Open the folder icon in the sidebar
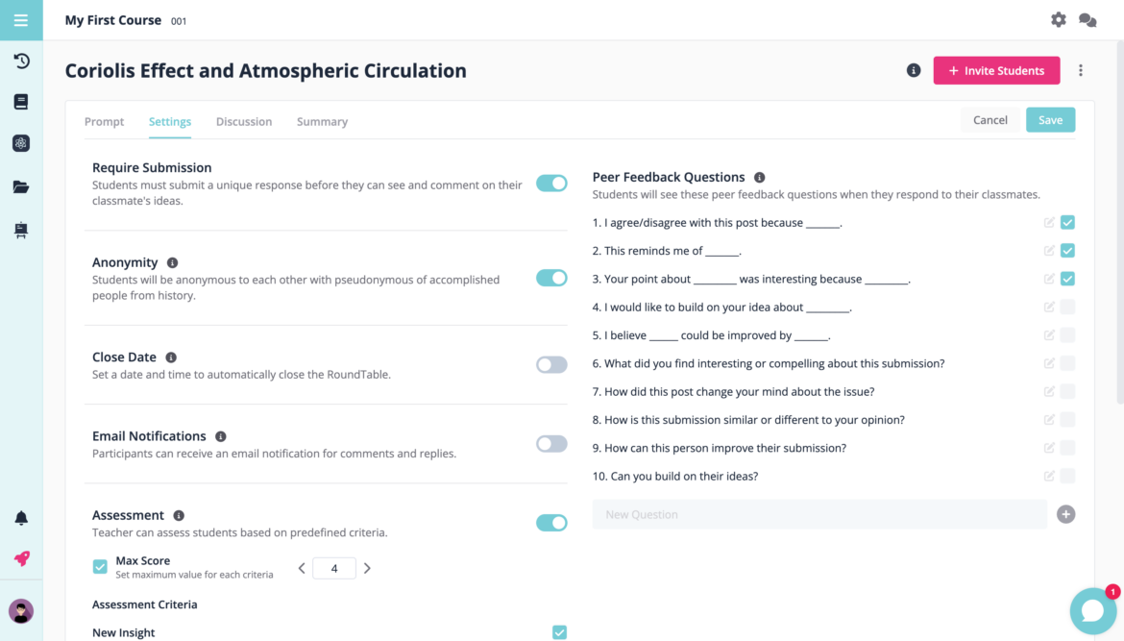The height and width of the screenshot is (641, 1124). click(x=21, y=186)
